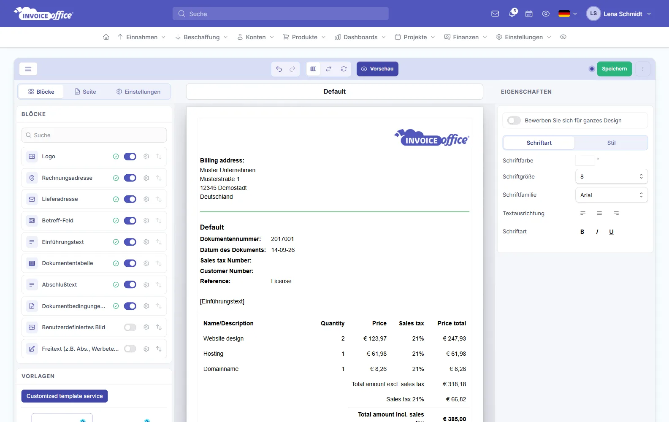This screenshot has width=669, height=422.
Task: Open the mail envelope icon in header
Action: (495, 14)
